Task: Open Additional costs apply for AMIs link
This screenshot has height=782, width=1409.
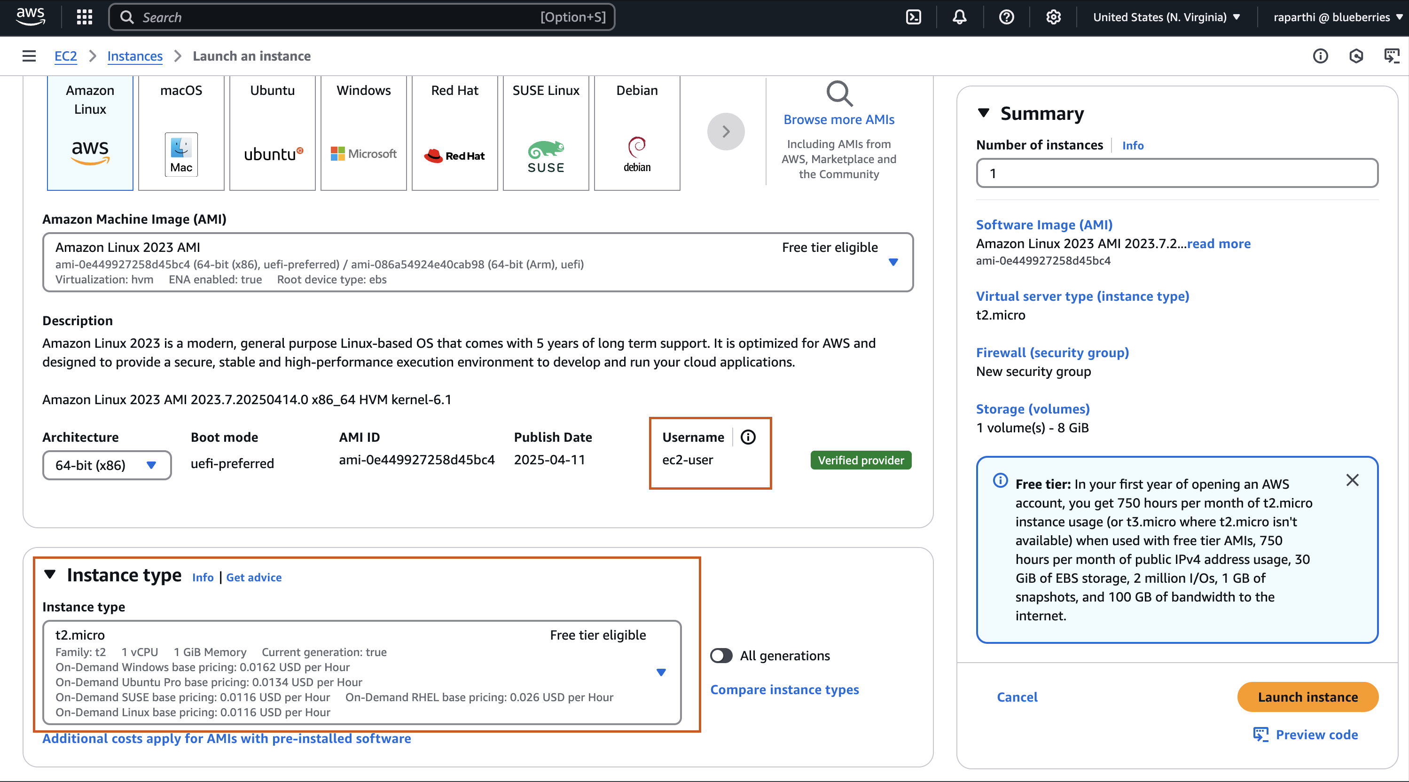Action: click(x=227, y=738)
